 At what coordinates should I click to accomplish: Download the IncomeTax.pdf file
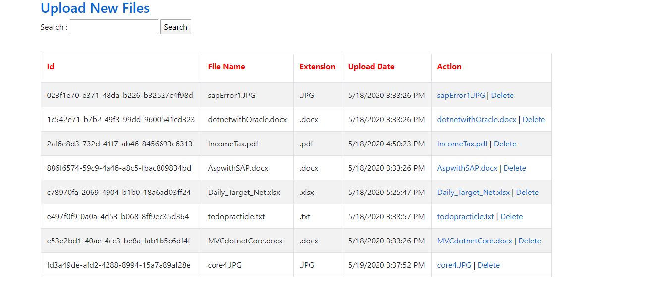(x=462, y=144)
